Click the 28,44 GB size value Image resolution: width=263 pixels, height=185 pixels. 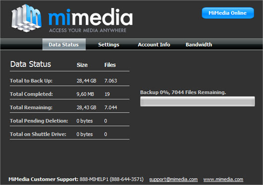[x=86, y=81]
